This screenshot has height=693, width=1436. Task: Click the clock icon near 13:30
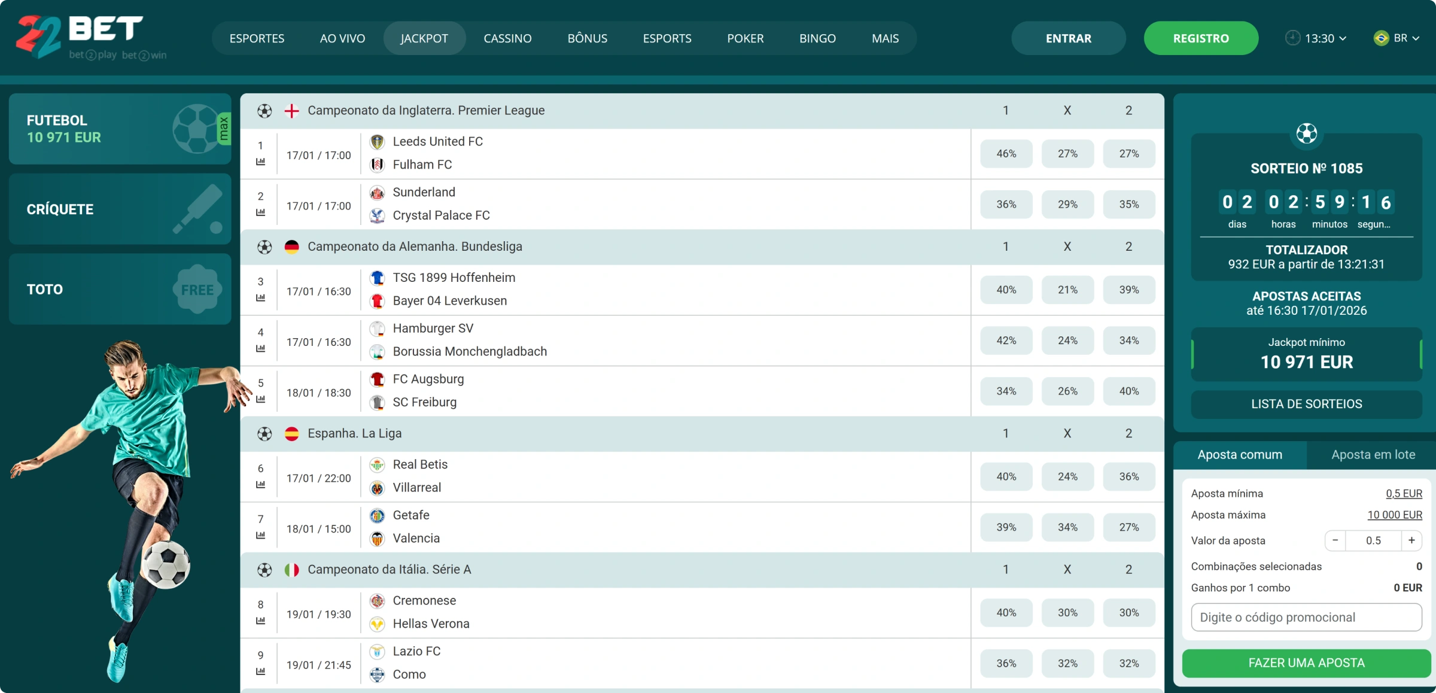[x=1292, y=38]
